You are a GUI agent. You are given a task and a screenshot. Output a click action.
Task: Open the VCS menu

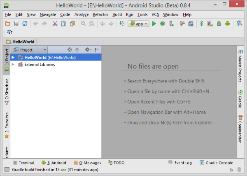pyautogui.click(x=155, y=14)
